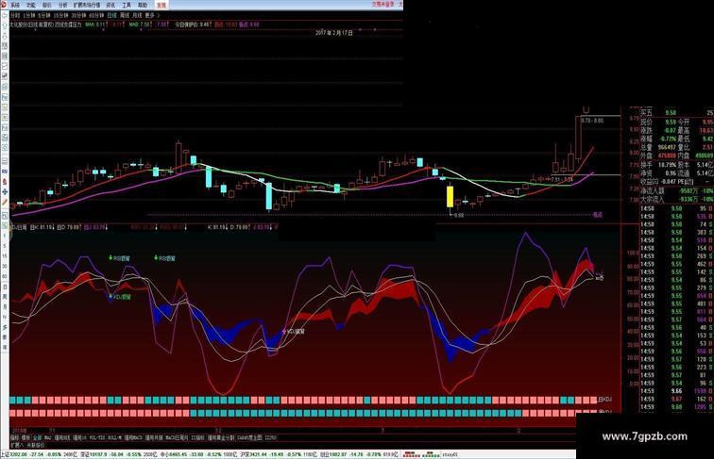Image resolution: width=714 pixels, height=459 pixels.
Task: Select the 缠师黄金分割 indicator tab
Action: (x=221, y=437)
